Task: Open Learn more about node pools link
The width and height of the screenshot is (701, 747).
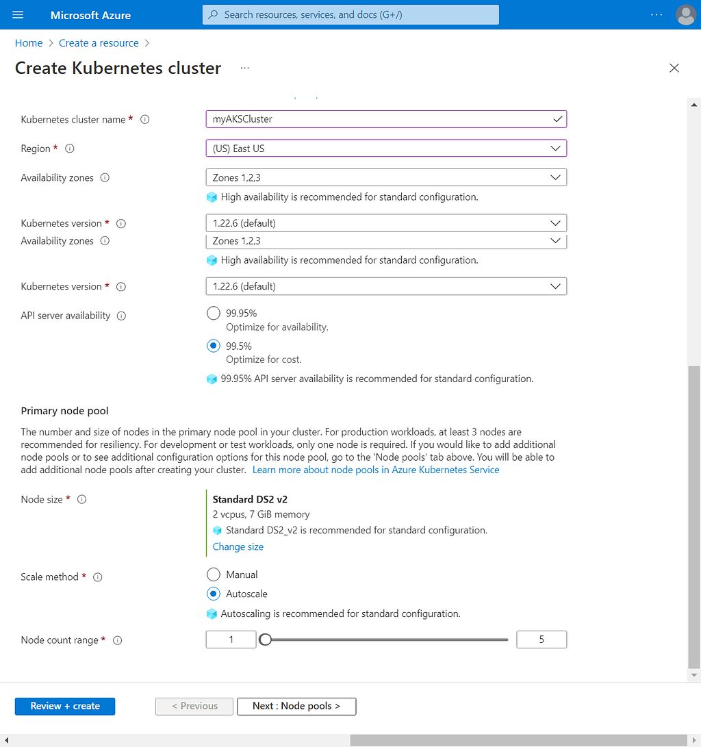Action: point(376,470)
